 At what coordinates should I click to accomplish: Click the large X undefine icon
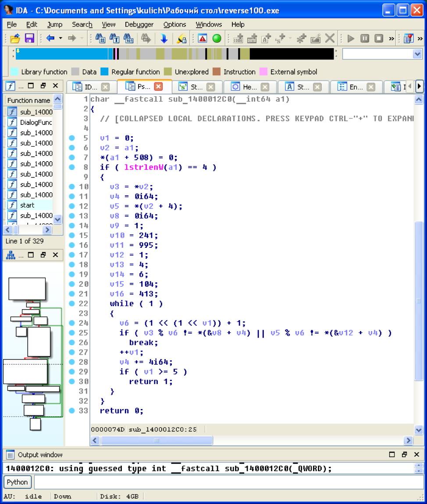coord(330,38)
